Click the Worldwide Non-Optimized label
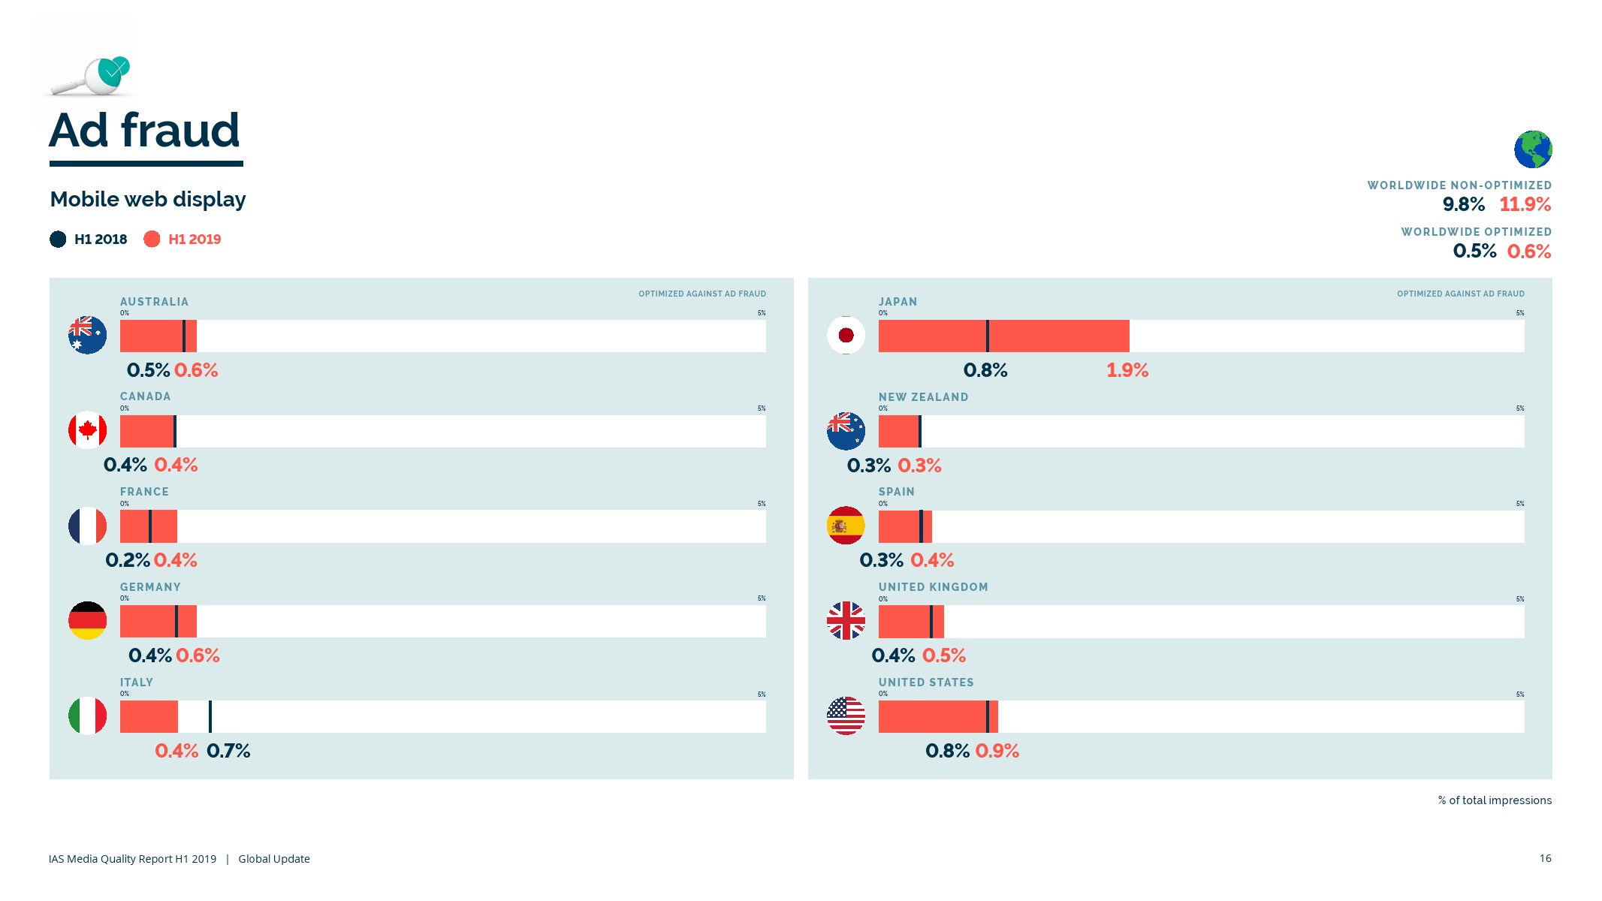The height and width of the screenshot is (901, 1602). coord(1459,185)
